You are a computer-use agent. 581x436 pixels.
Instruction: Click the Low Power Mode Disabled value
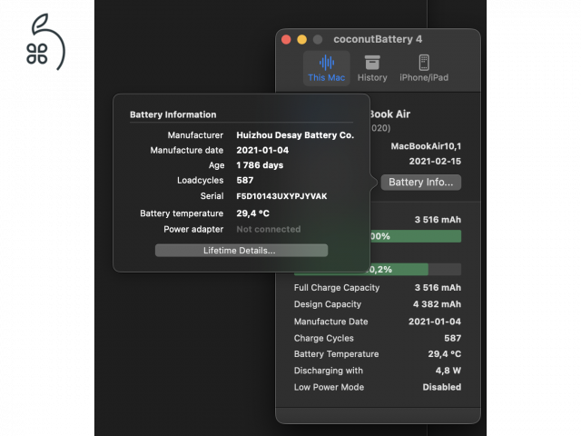(x=442, y=387)
